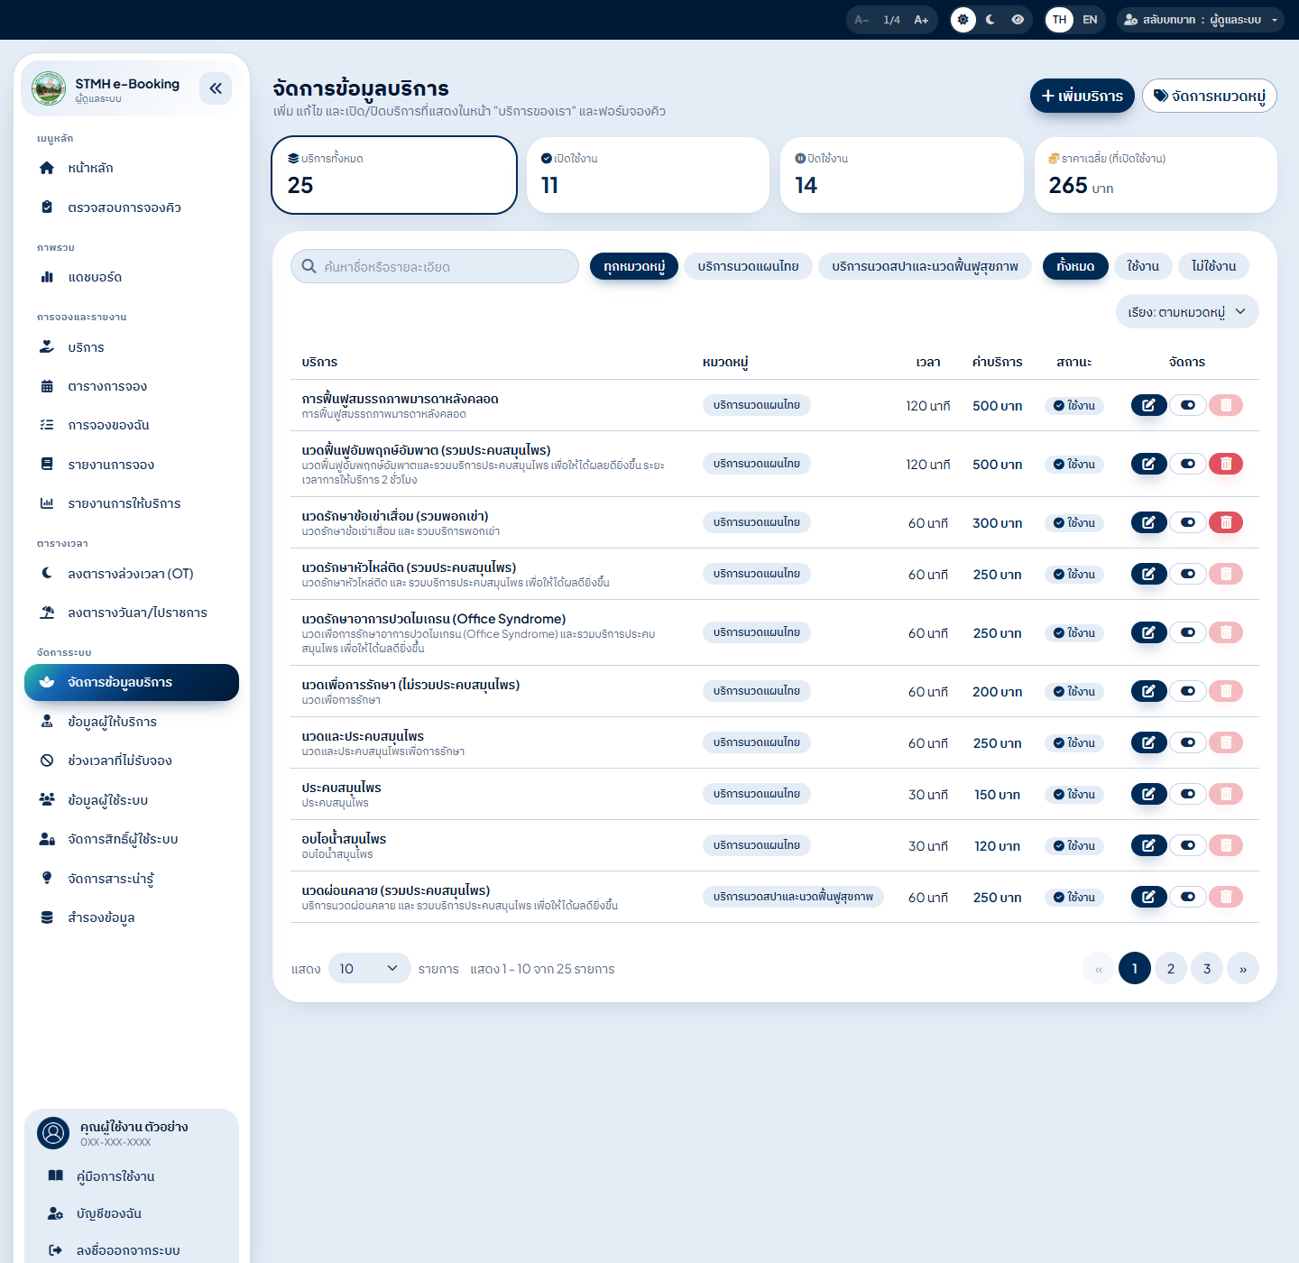Focus the service search field
The image size is (1299, 1263).
click(x=435, y=266)
